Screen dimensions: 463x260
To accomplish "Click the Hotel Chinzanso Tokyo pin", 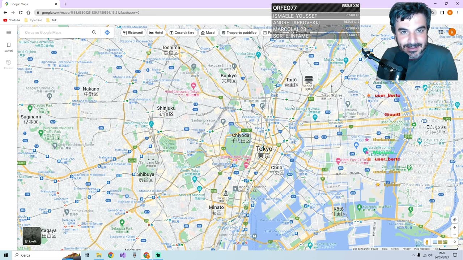I will 194,86.
